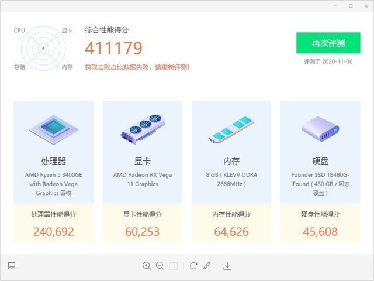Image resolution: width=374 pixels, height=281 pixels.
Task: Click 8 GB KLEVV DDR4 2666MHz text
Action: click(x=231, y=179)
